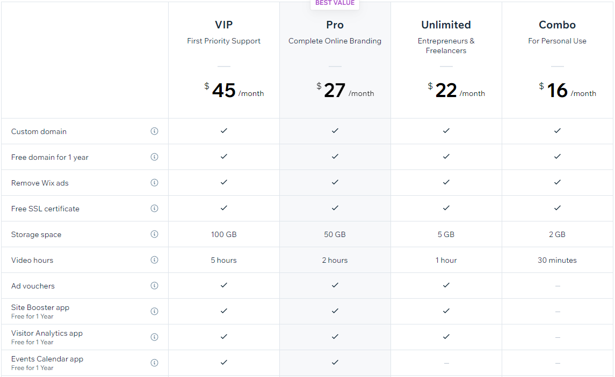This screenshot has height=377, width=615.
Task: Open info icon for Site Booster app
Action: pyautogui.click(x=154, y=312)
